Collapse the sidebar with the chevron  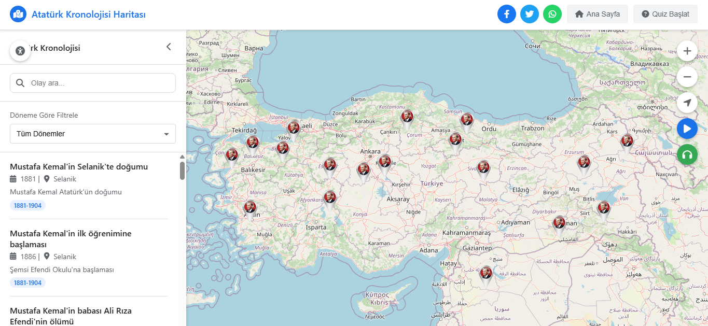coord(169,46)
